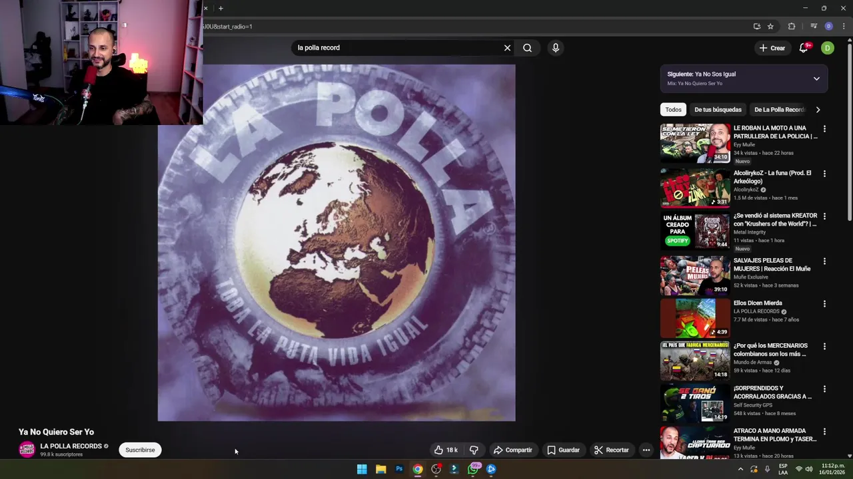Open options for SALVAJES PELEAS DE MUJERES video

[x=824, y=261]
